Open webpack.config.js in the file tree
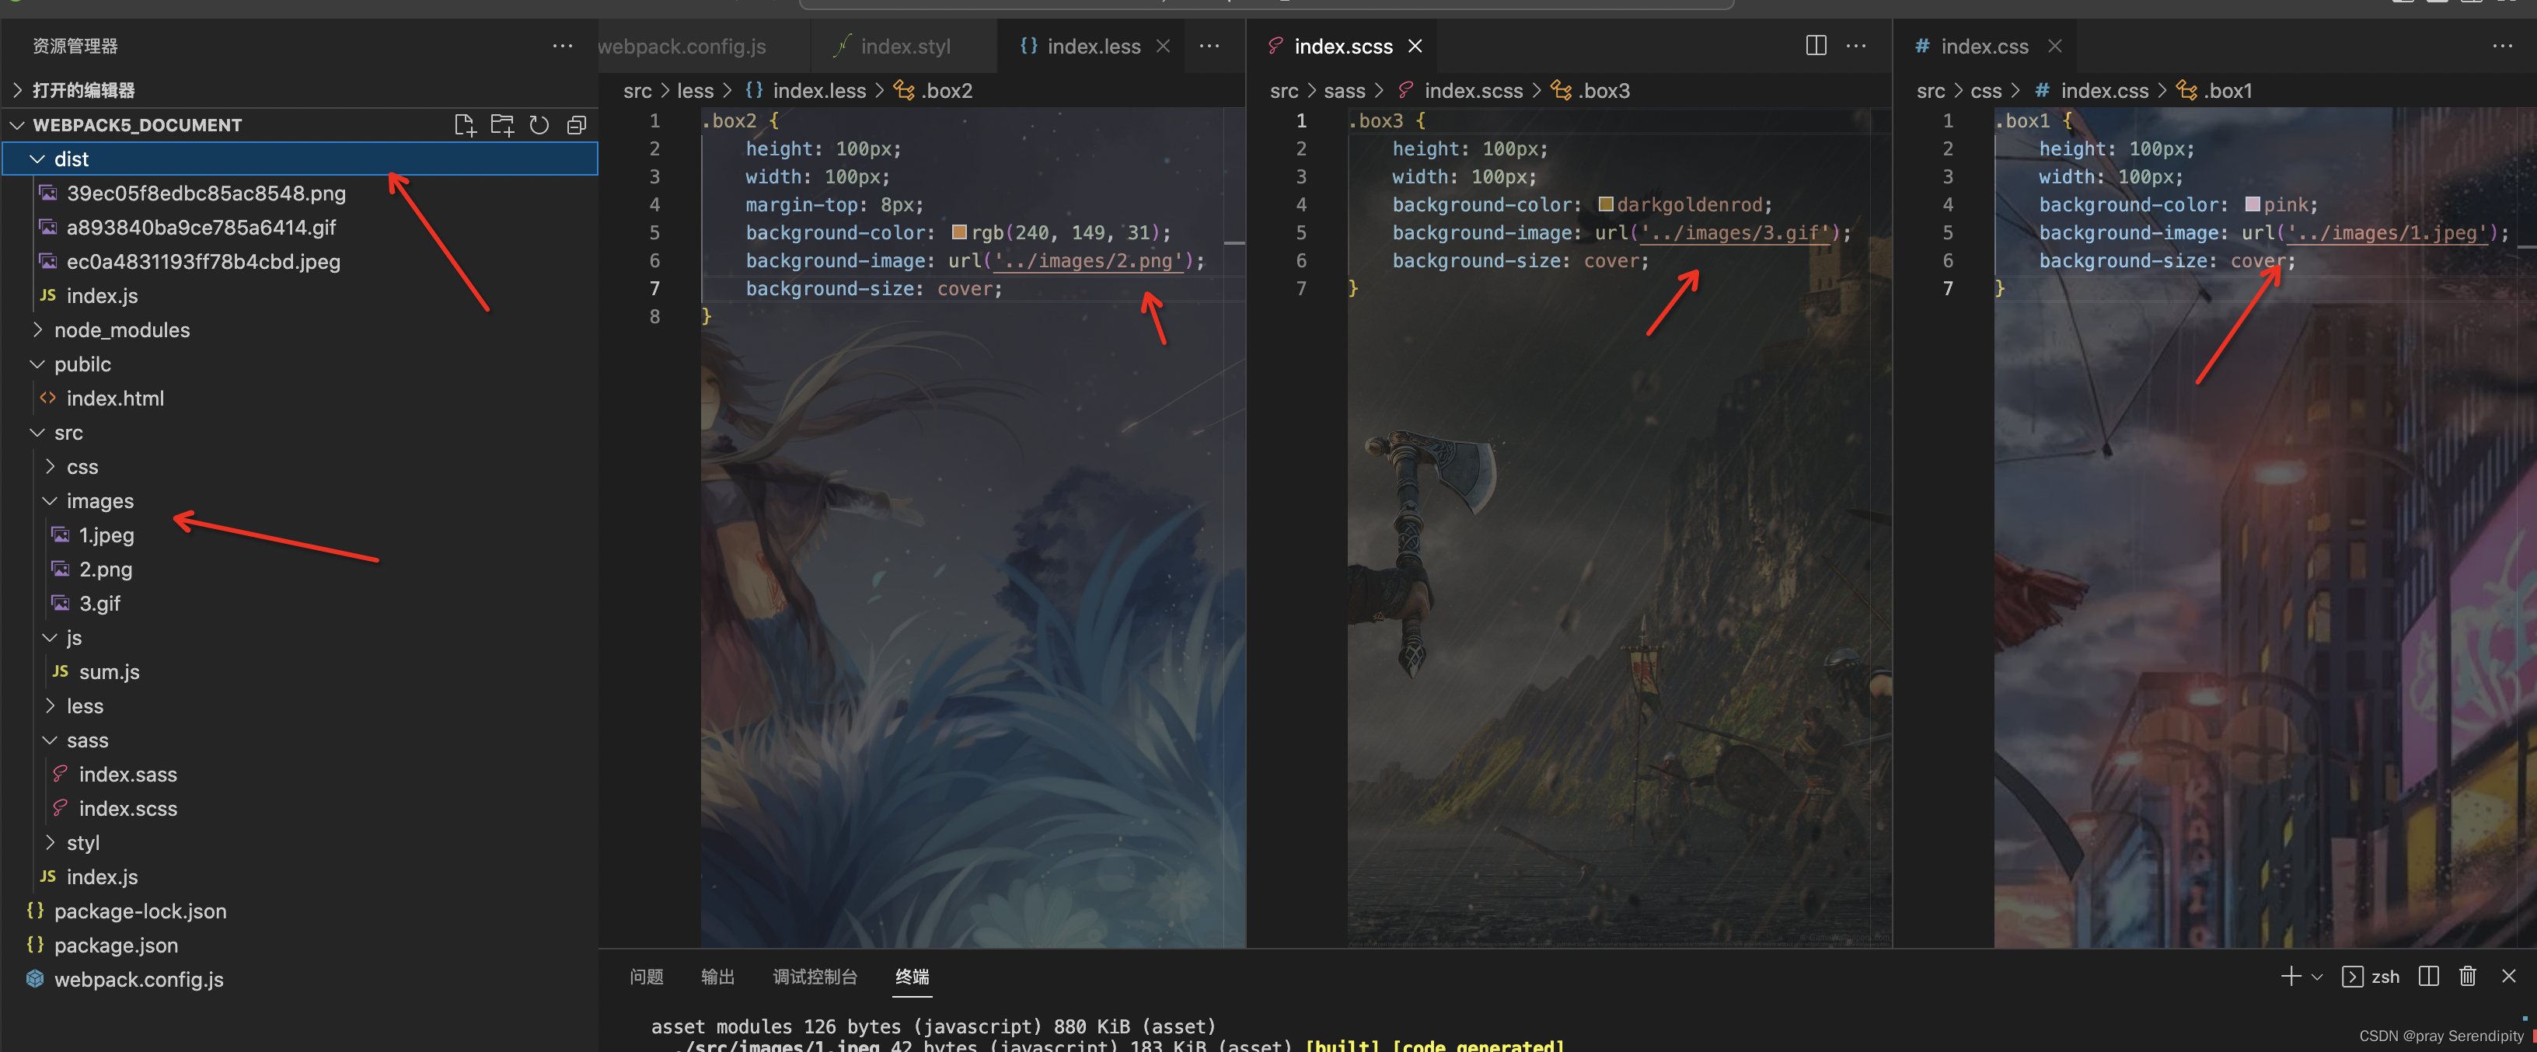 coord(138,979)
